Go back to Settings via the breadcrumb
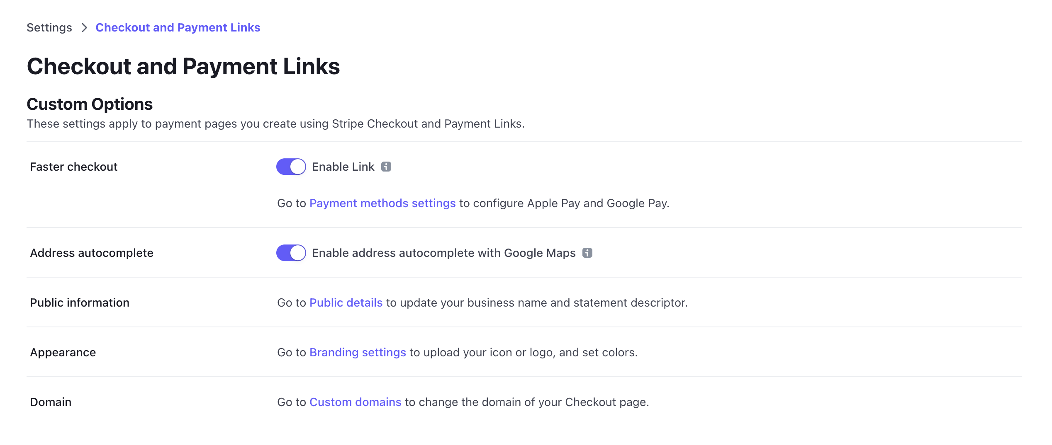 click(x=49, y=28)
